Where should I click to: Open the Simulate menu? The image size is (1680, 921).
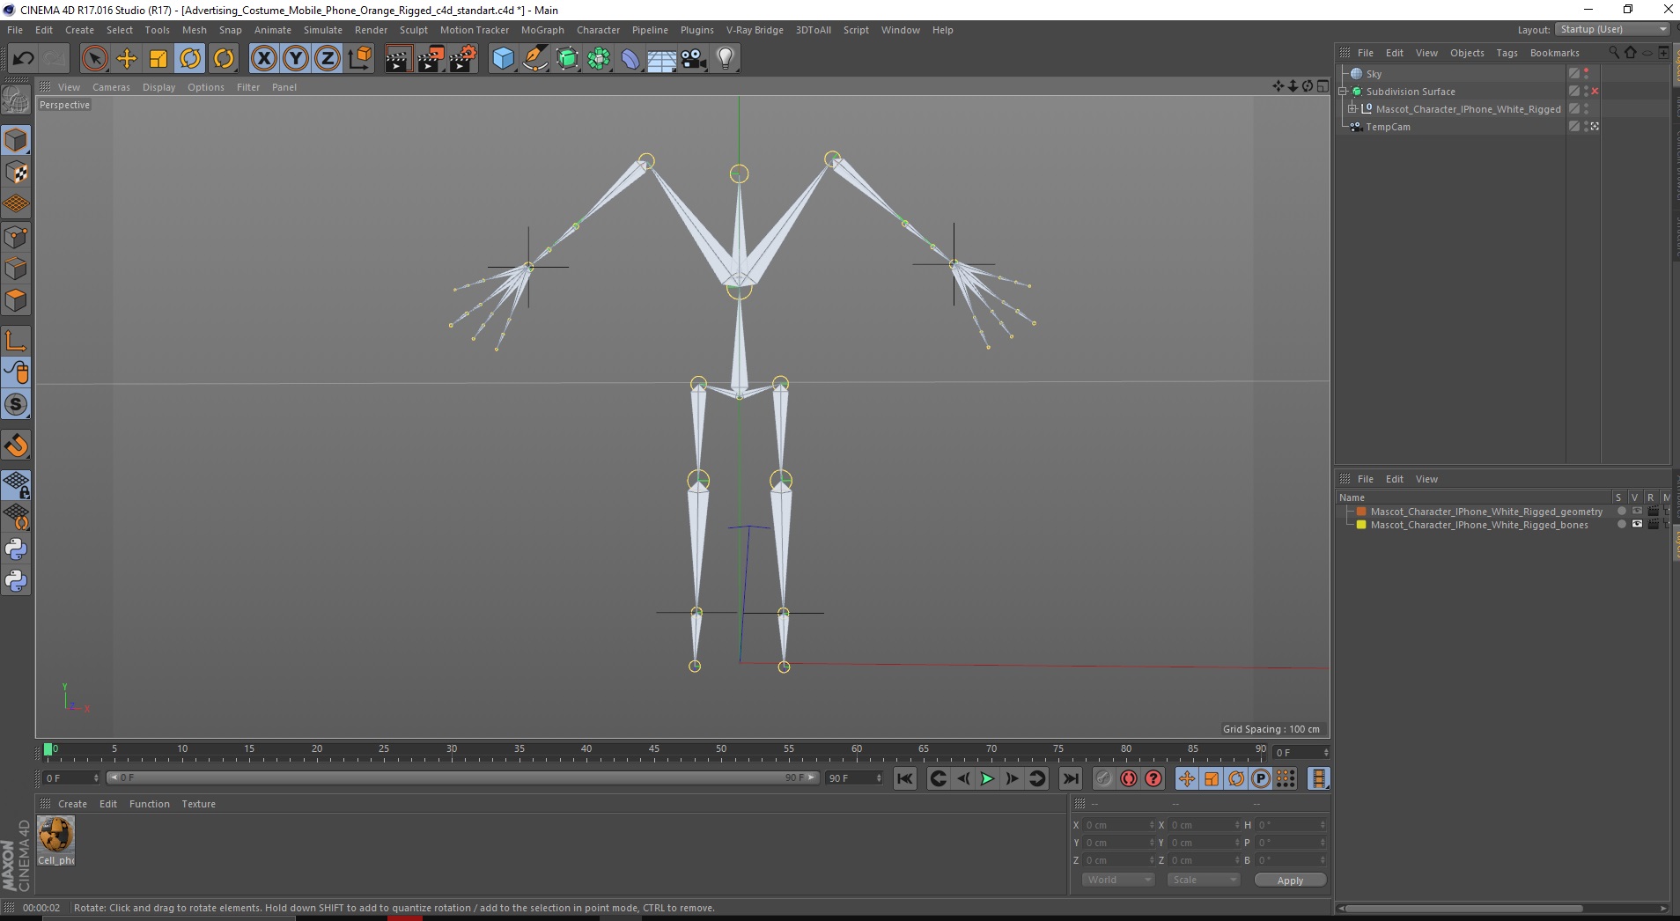[x=323, y=30]
